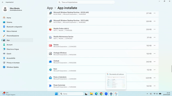Open options for Microsoft Windows Desktop Runtime 8.0.26
This screenshot has height=96, width=172.
coord(155,13)
